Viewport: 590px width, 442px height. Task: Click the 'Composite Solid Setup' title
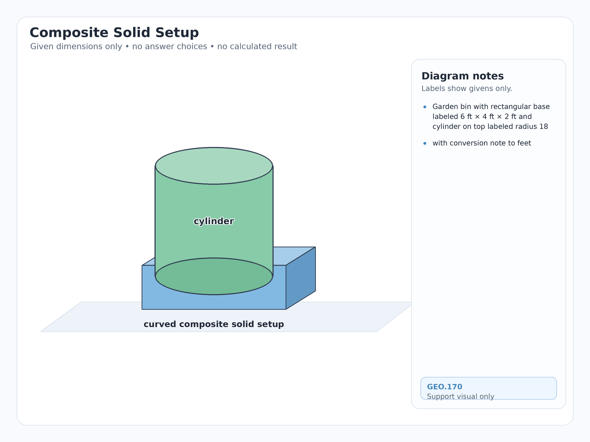pos(114,33)
